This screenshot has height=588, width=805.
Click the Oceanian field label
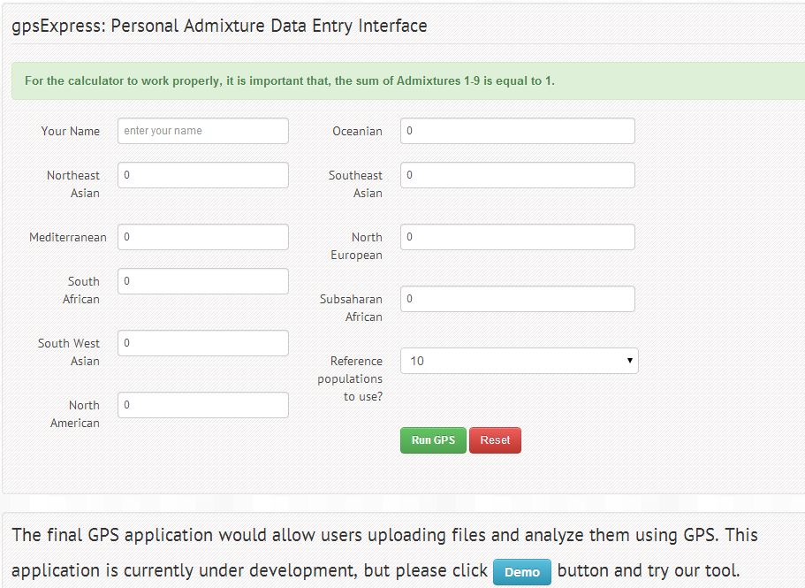[357, 131]
